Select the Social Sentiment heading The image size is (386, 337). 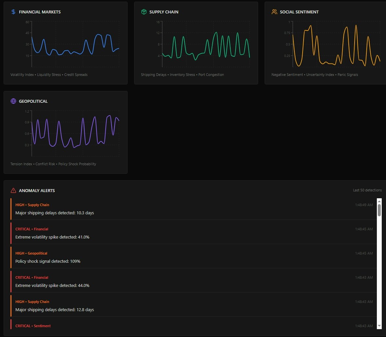(299, 12)
